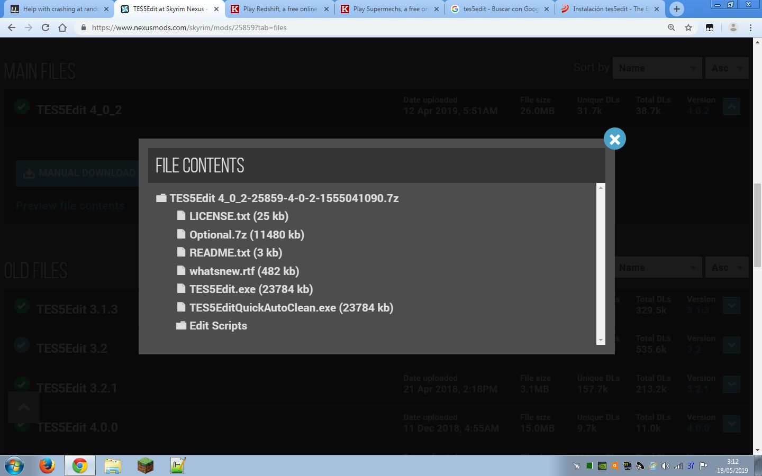Close the File Contents popup
This screenshot has height=476, width=762.
click(x=615, y=139)
